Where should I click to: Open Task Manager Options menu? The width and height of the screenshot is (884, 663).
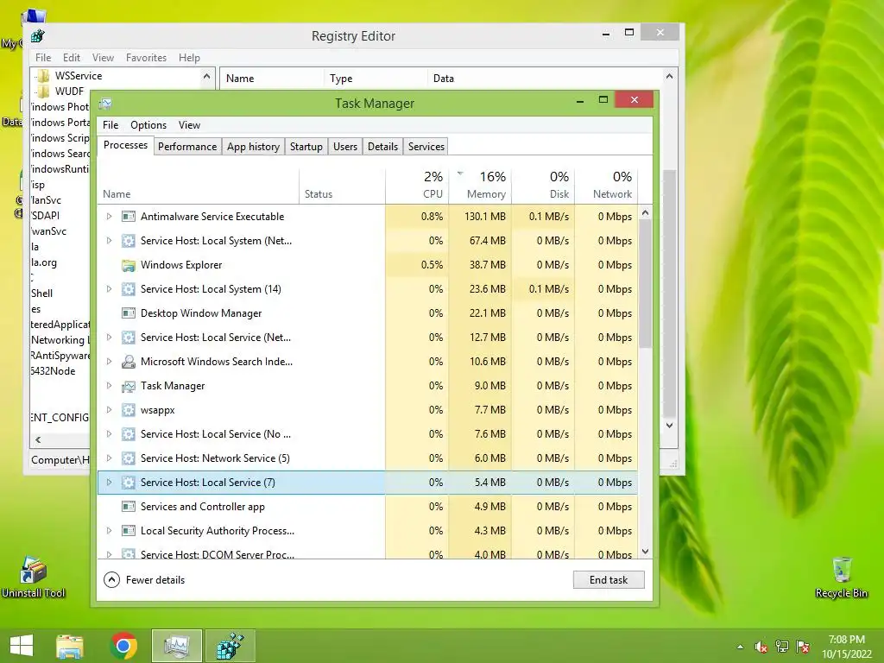click(x=148, y=125)
